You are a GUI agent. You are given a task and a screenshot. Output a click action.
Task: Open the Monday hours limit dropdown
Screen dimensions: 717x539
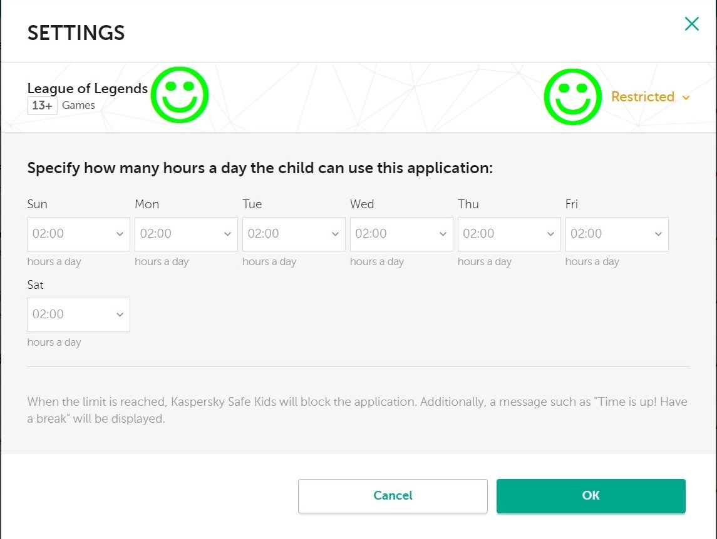click(186, 234)
